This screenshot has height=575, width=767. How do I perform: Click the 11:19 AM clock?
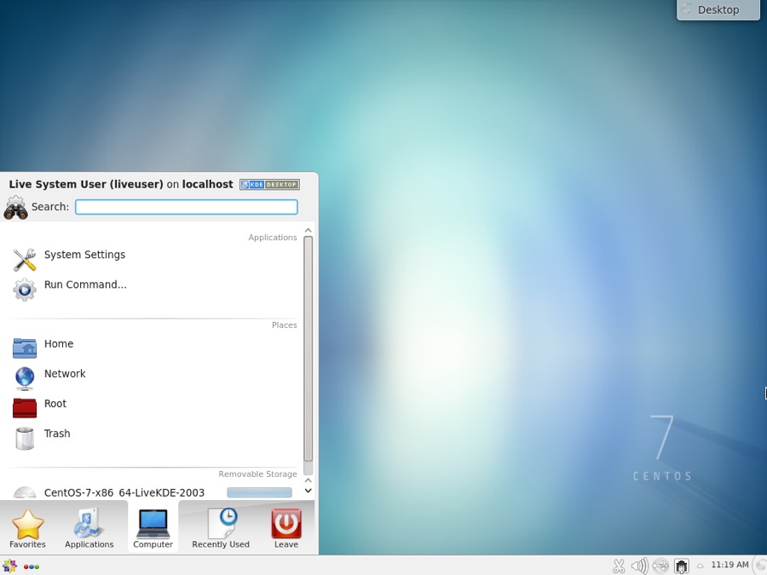[730, 565]
